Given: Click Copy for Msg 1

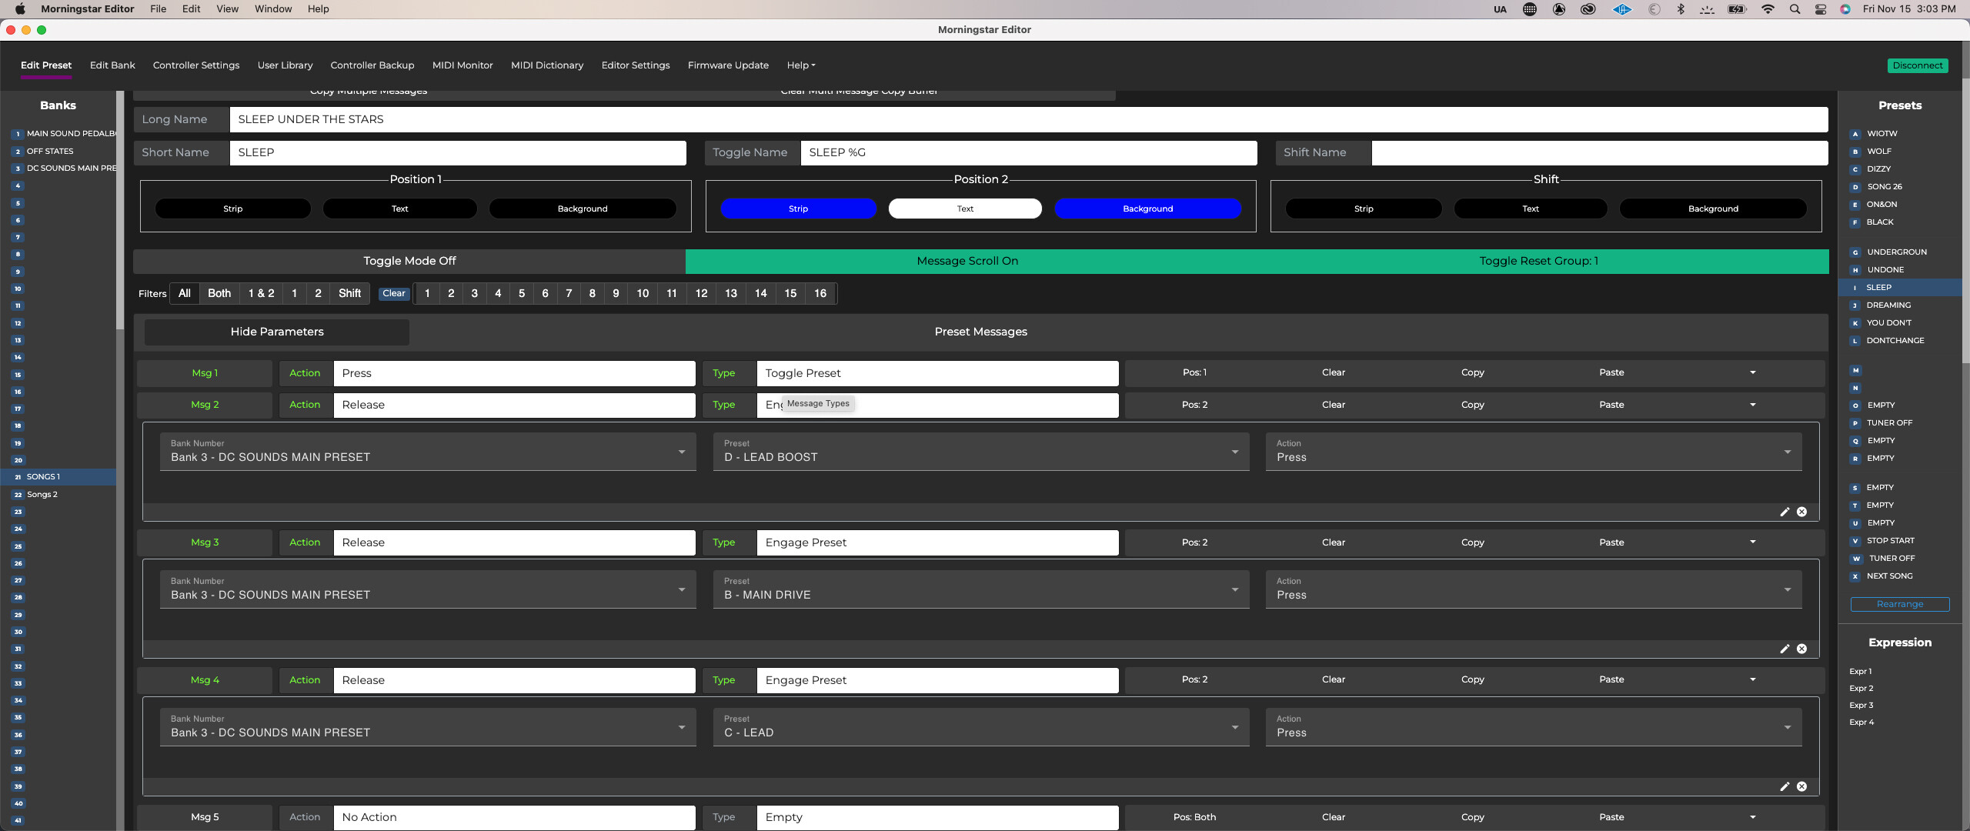Looking at the screenshot, I should (x=1472, y=372).
